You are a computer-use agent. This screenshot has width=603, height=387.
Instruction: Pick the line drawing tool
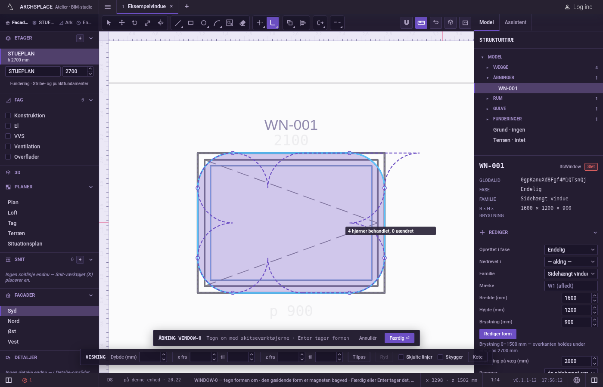click(178, 23)
